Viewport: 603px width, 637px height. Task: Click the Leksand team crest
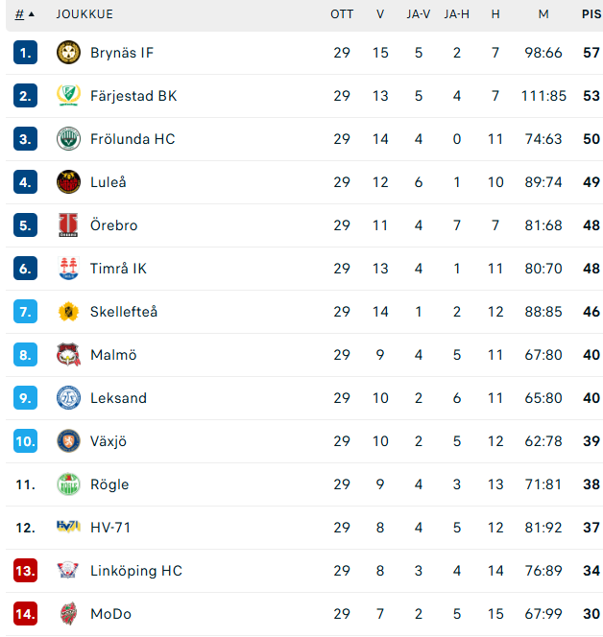tap(68, 397)
